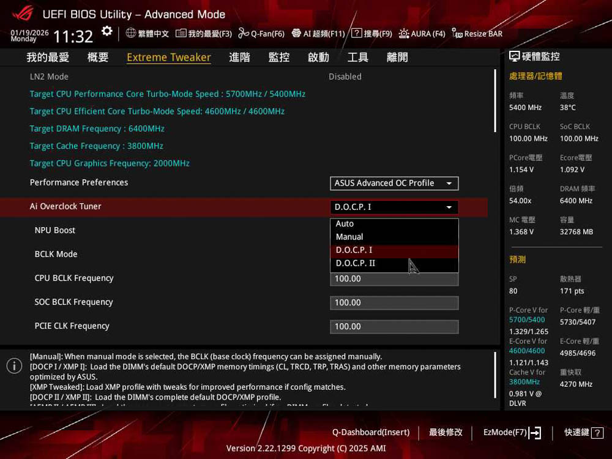
Task: Select Auto in the overclock tuner list
Action: [345, 224]
